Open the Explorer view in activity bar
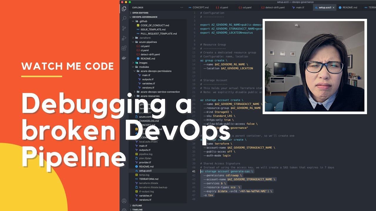Image resolution: width=376 pixels, height=211 pixels. (x=124, y=9)
